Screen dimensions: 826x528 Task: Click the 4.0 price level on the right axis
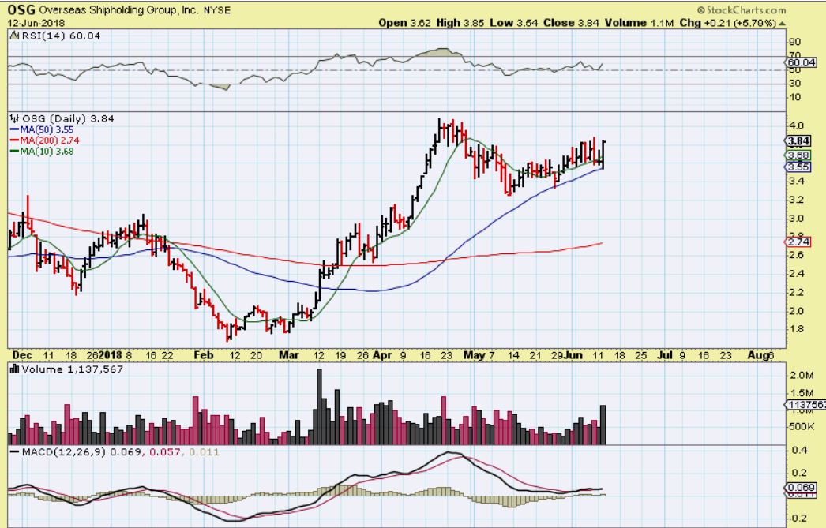[x=797, y=125]
